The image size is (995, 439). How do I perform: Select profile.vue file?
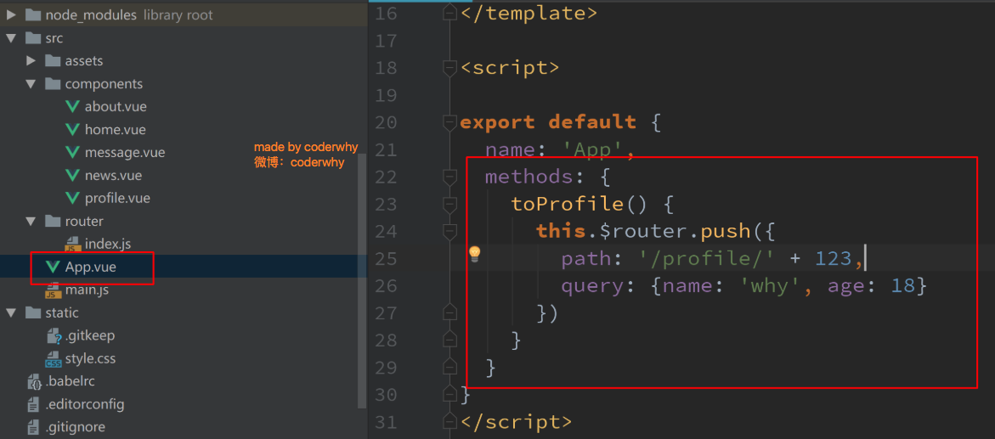coord(117,198)
